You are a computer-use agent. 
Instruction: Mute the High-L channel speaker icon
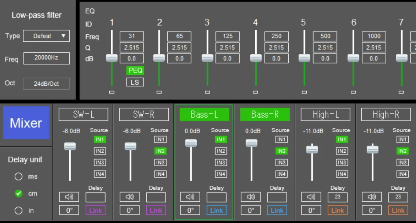click(x=311, y=197)
